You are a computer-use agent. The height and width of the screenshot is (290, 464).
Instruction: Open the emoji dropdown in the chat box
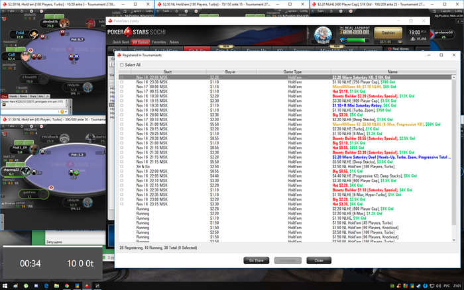coord(64,112)
